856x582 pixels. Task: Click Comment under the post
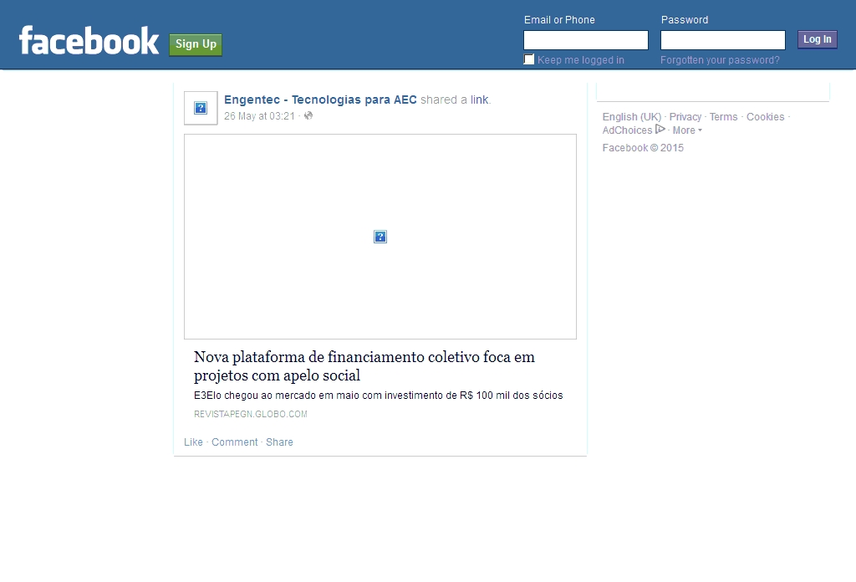(235, 442)
